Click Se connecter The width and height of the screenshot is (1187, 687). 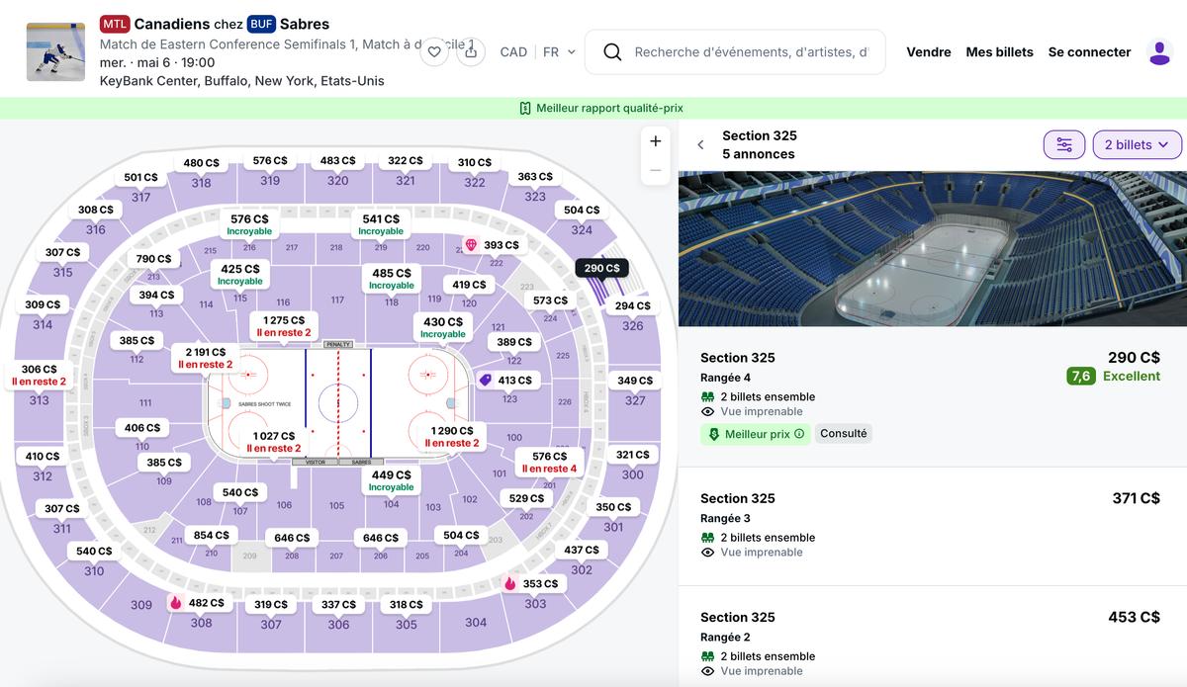coord(1089,52)
